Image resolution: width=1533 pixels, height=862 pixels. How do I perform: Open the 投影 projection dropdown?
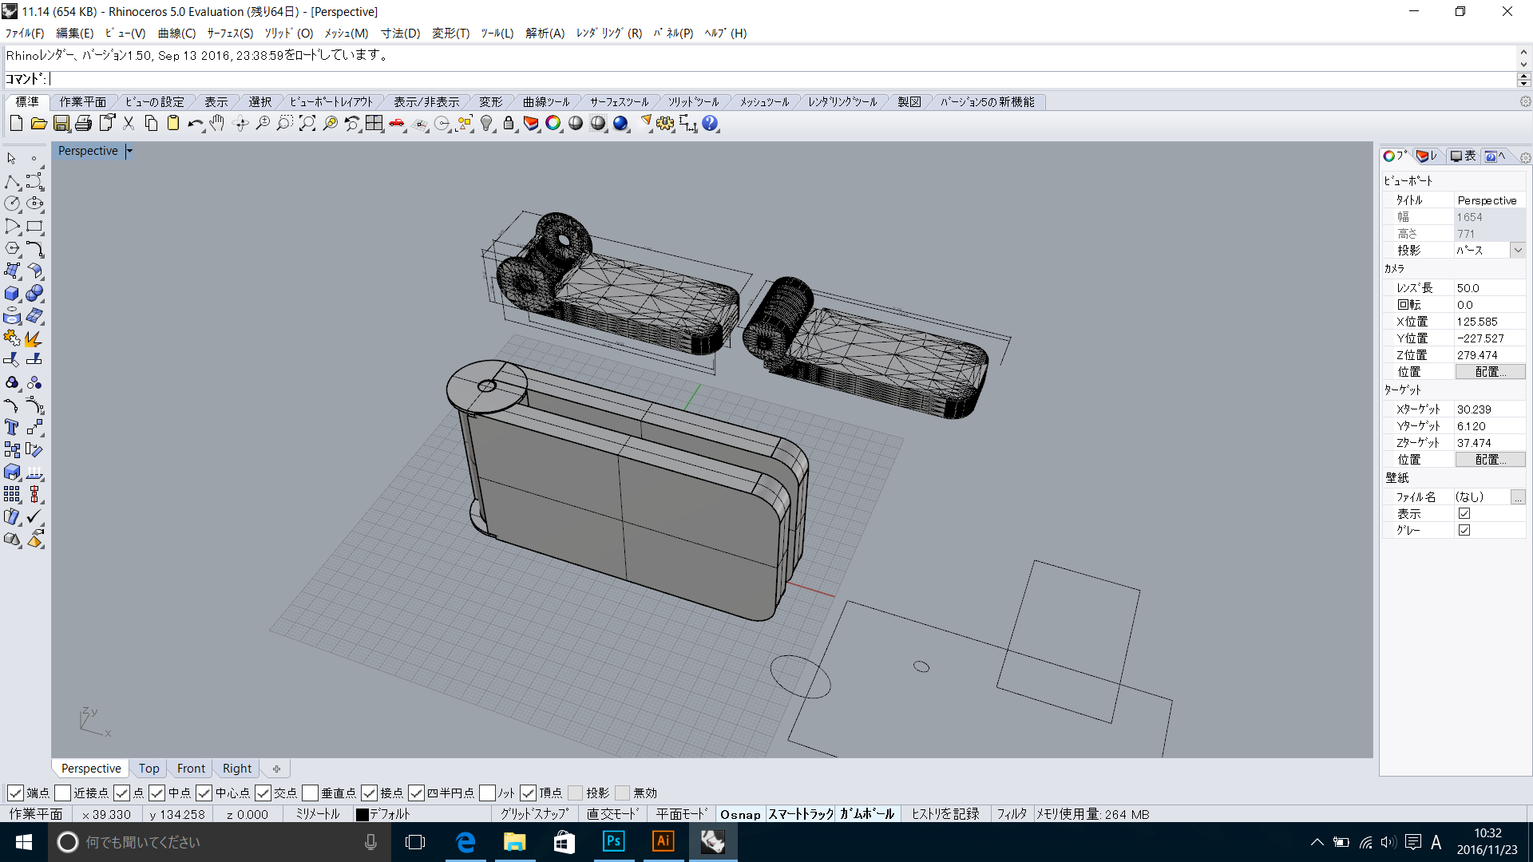pyautogui.click(x=1518, y=250)
